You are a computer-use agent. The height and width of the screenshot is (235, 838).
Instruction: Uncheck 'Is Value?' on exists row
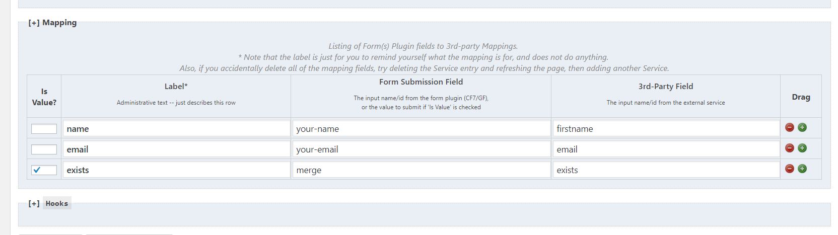44,170
